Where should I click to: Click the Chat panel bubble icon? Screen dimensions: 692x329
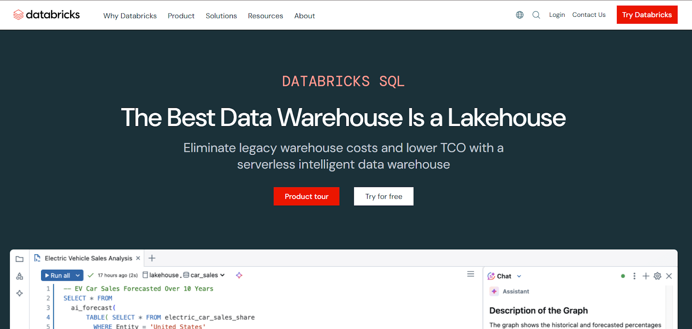(491, 276)
